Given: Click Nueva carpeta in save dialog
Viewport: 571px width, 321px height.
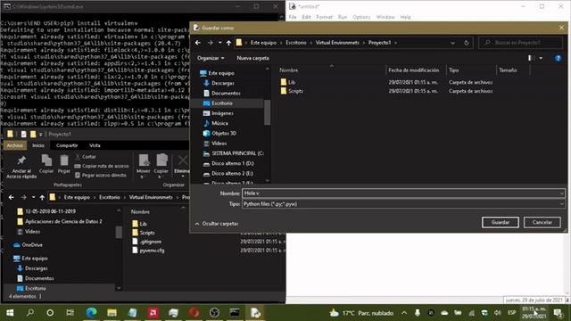Looking at the screenshot, I should pyautogui.click(x=252, y=58).
